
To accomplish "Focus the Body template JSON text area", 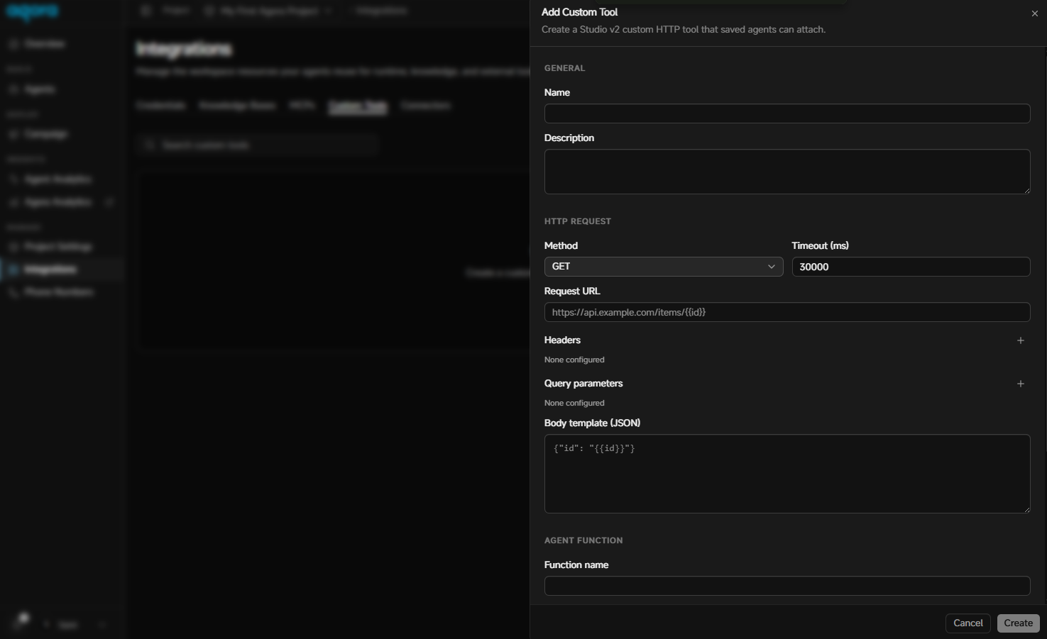I will (x=787, y=474).
